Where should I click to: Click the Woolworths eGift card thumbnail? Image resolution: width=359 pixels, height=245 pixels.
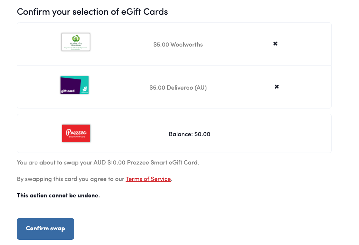point(76,42)
